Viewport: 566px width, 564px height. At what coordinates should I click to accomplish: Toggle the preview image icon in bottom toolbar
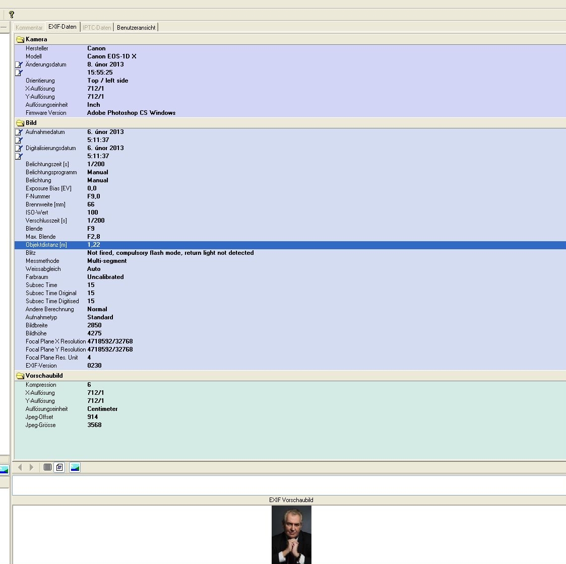75,467
